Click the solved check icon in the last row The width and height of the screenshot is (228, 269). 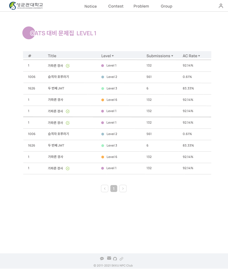point(67,168)
